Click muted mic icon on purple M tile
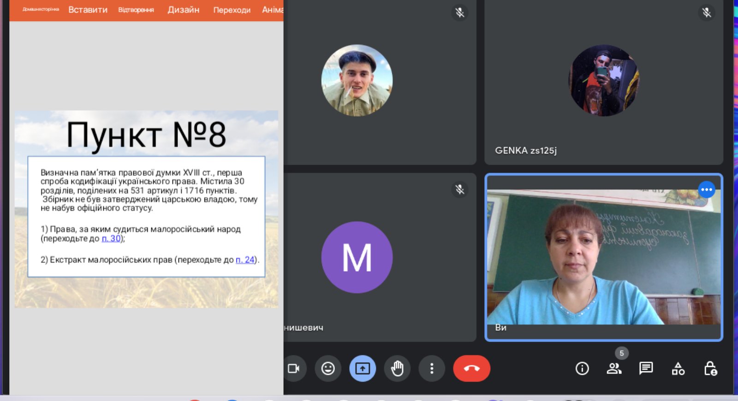 tap(460, 189)
